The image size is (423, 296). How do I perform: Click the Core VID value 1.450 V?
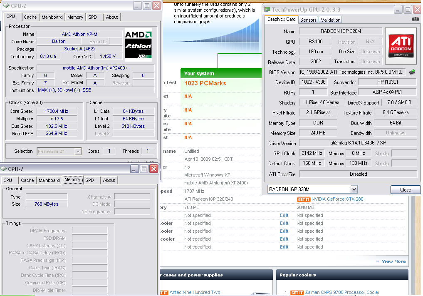[108, 57]
